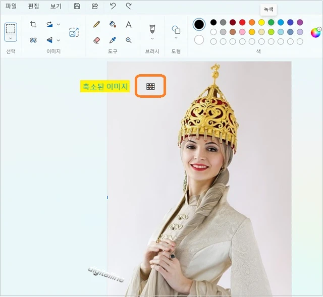Open the Edit colors rainbow wheel
Viewport: 323px width, 297px height.
pyautogui.click(x=316, y=32)
